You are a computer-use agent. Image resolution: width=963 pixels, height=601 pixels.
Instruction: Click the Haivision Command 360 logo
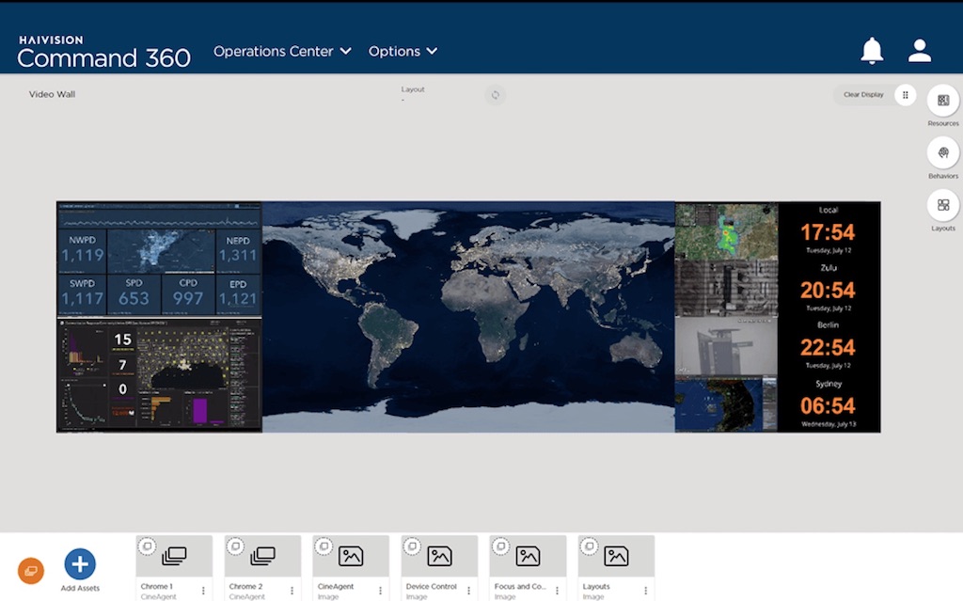[x=103, y=53]
